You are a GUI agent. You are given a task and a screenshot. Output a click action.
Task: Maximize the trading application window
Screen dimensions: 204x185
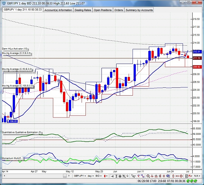[x=189, y=2]
